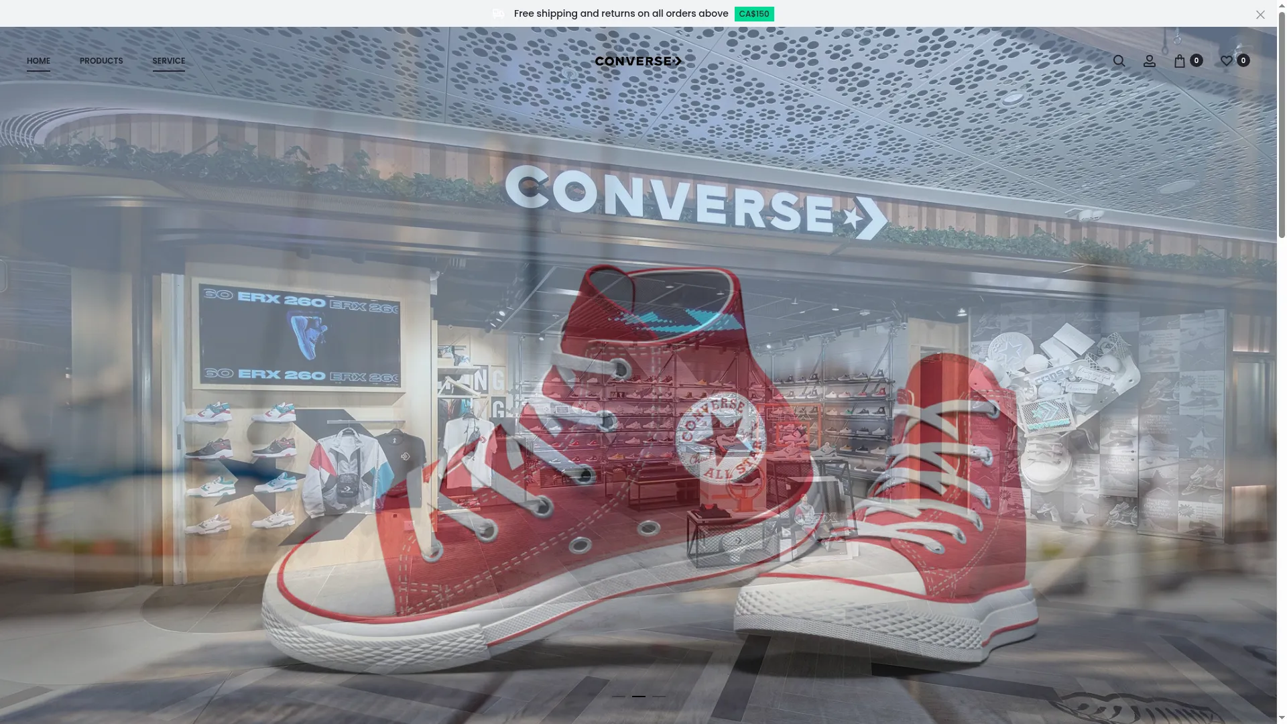Click the cart count badge showing 0
This screenshot has height=724, width=1287.
1196,60
